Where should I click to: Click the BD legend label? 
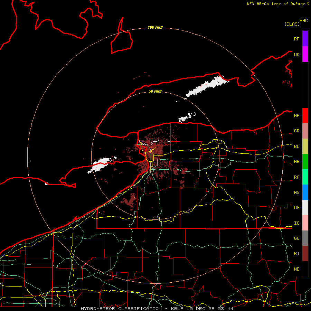coord(296,147)
